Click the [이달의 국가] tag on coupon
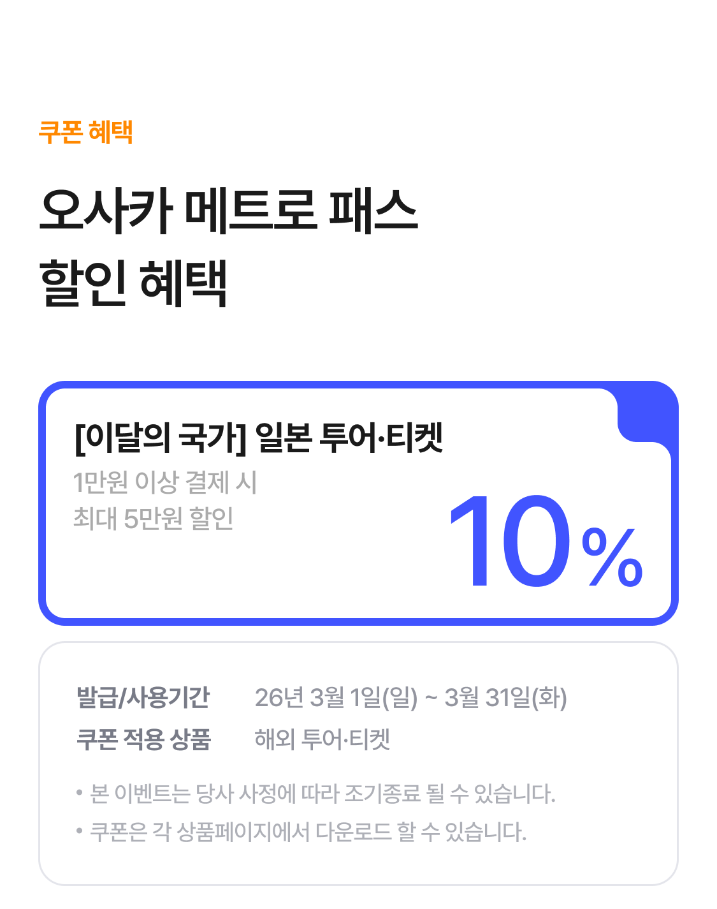This screenshot has height=909, width=717. (160, 438)
